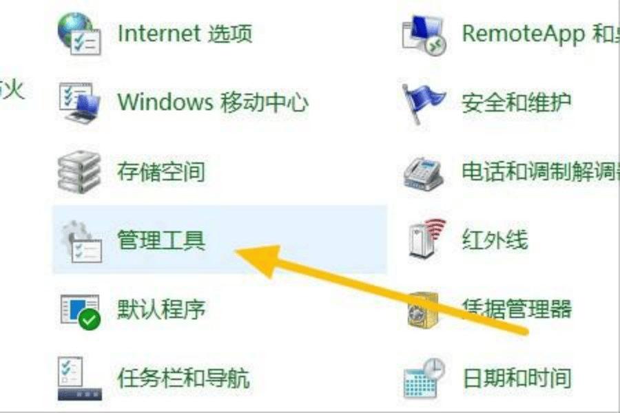Click the 任务栏和导航 icon
Viewport: 620px width, 413px height.
pos(79,379)
